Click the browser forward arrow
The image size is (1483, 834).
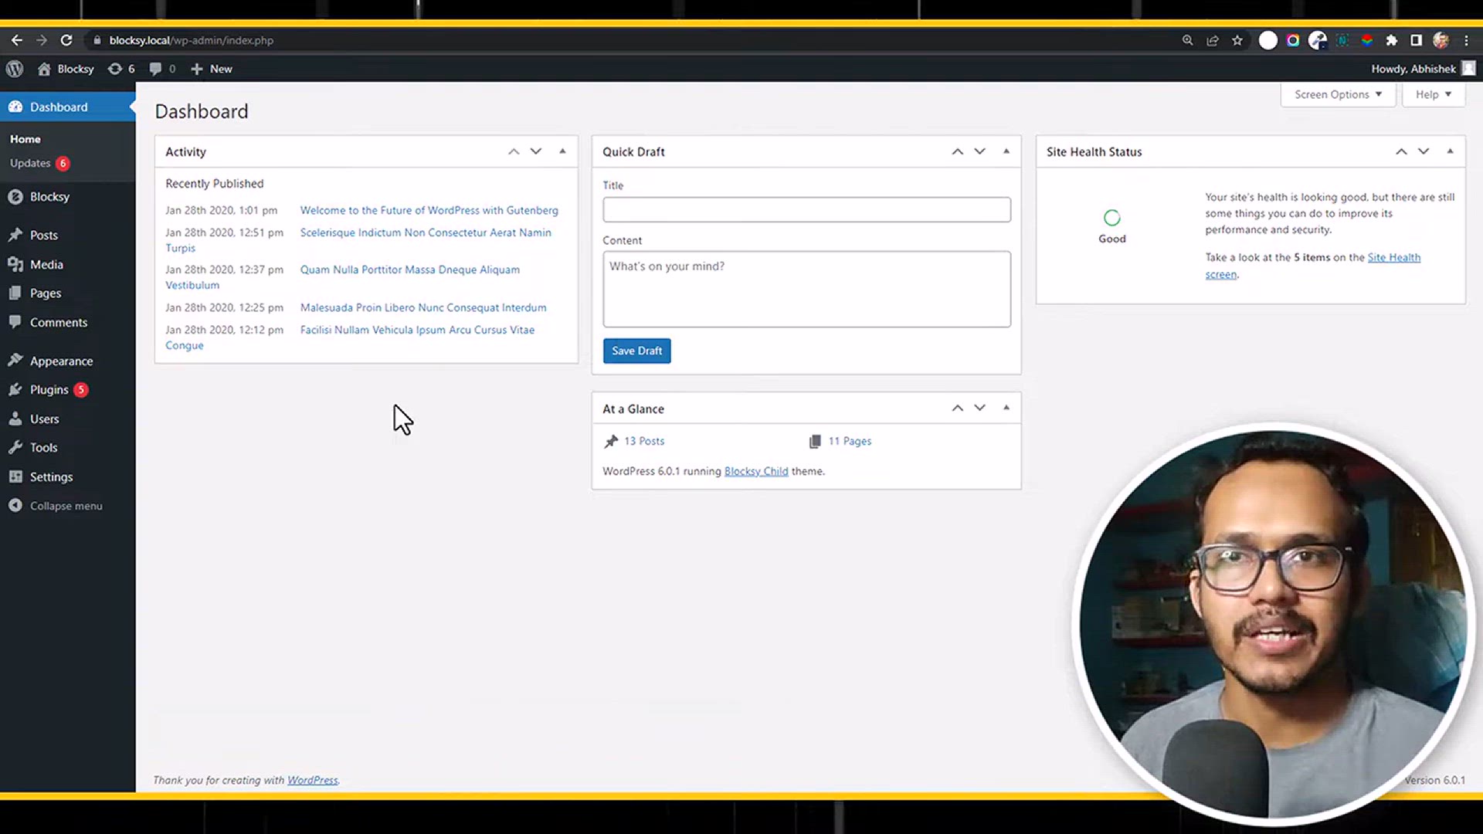pyautogui.click(x=42, y=40)
